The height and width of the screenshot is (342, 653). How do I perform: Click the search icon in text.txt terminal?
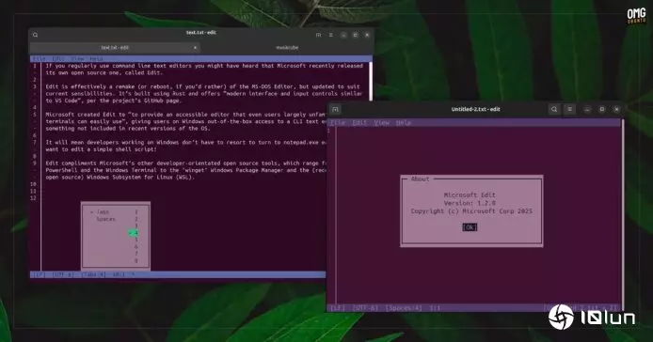tap(36, 35)
